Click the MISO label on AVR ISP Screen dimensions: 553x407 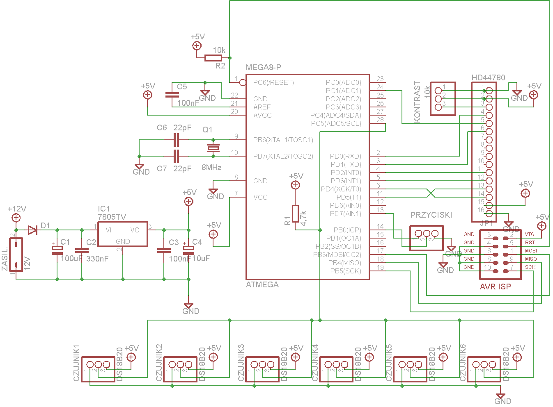tap(531, 259)
